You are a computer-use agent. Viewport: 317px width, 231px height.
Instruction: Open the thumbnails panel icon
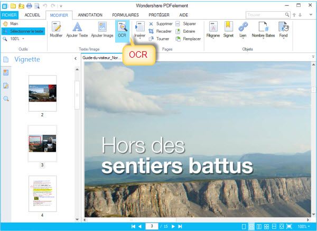click(6, 60)
